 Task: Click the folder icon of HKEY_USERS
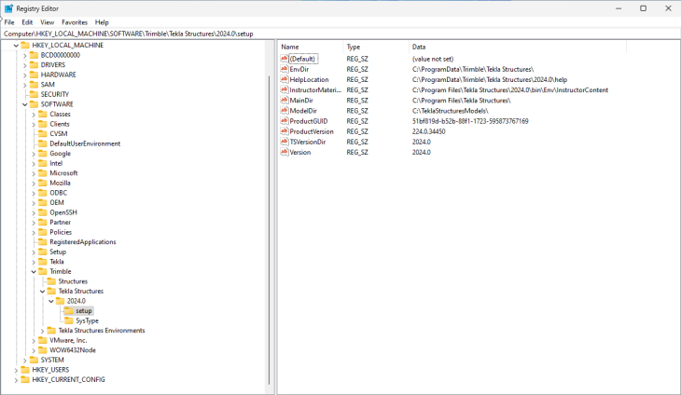pos(25,370)
